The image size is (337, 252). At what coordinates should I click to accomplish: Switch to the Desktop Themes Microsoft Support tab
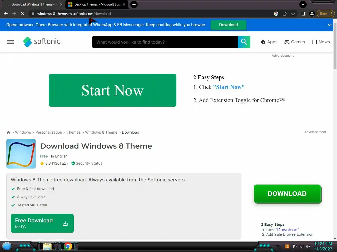coord(96,4)
